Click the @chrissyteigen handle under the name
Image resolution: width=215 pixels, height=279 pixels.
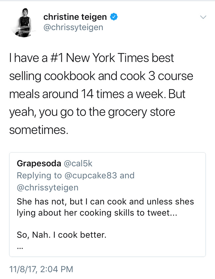tap(73, 27)
